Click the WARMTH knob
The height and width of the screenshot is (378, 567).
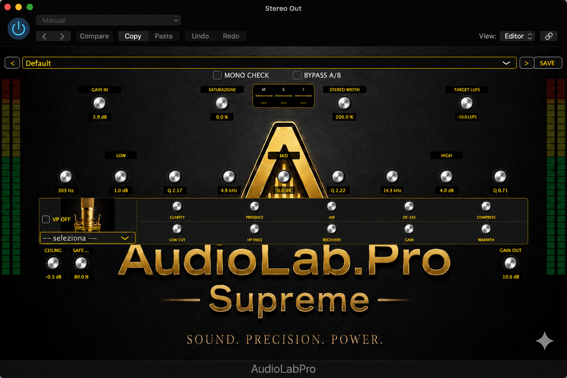[486, 229]
